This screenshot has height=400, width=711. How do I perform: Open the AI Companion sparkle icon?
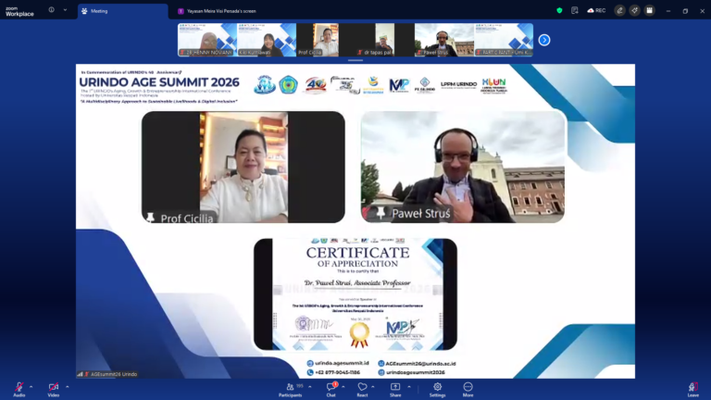click(634, 10)
